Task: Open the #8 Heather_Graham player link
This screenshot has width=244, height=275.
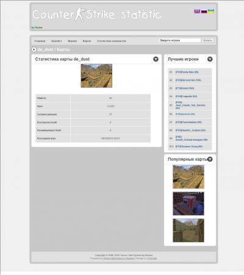Action: coord(190,130)
